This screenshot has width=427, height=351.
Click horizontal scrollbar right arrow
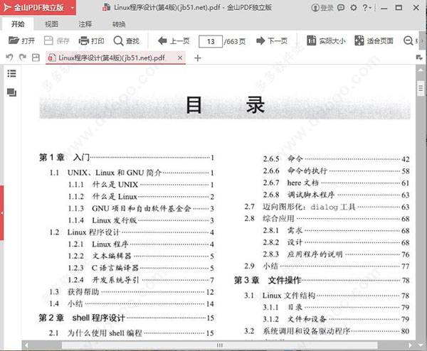tap(411, 345)
